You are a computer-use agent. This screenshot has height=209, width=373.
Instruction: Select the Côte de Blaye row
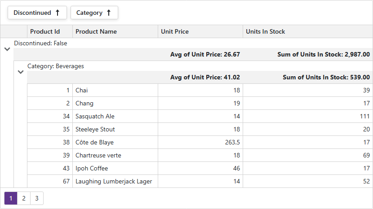pos(200,142)
